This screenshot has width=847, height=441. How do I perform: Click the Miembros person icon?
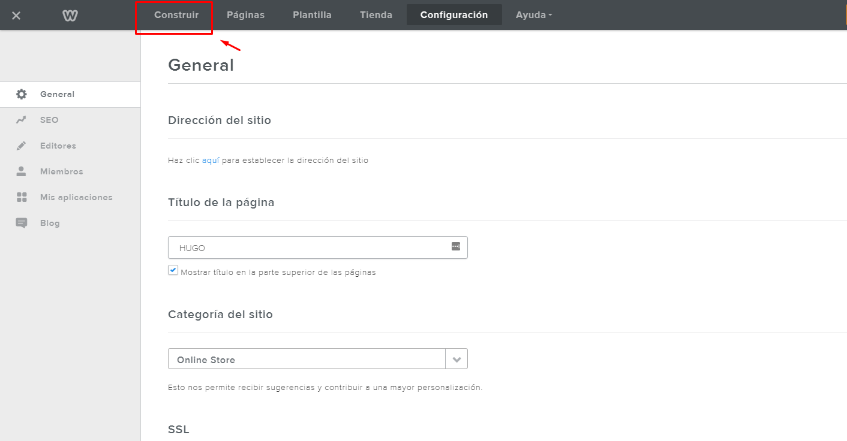[x=22, y=171]
